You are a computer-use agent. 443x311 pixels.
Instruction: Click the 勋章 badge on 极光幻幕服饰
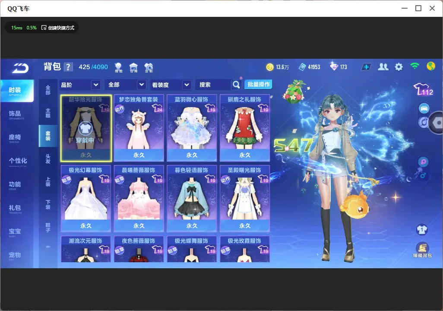pyautogui.click(x=66, y=180)
